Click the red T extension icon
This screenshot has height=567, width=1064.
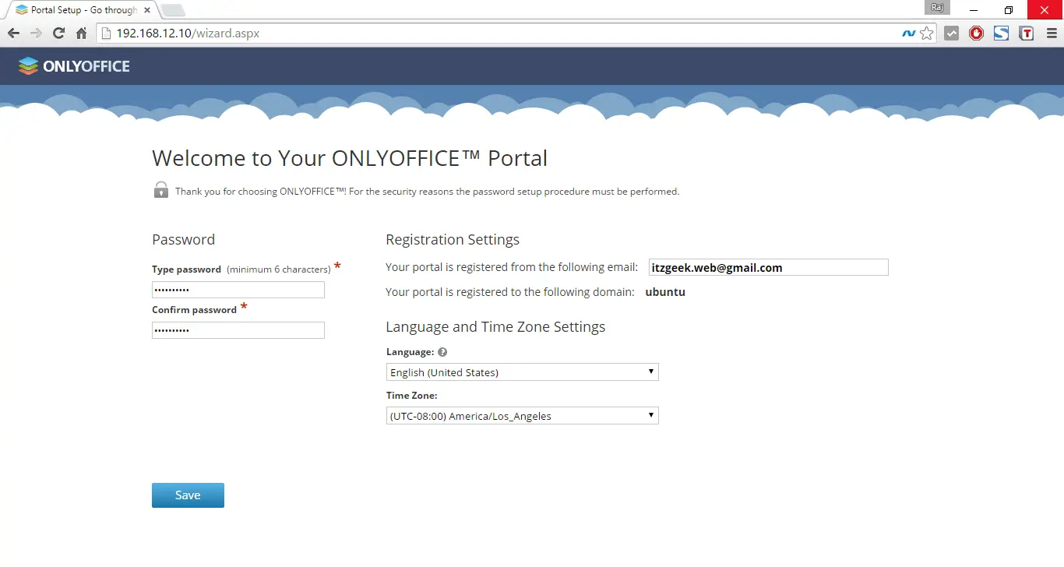[x=1027, y=33]
